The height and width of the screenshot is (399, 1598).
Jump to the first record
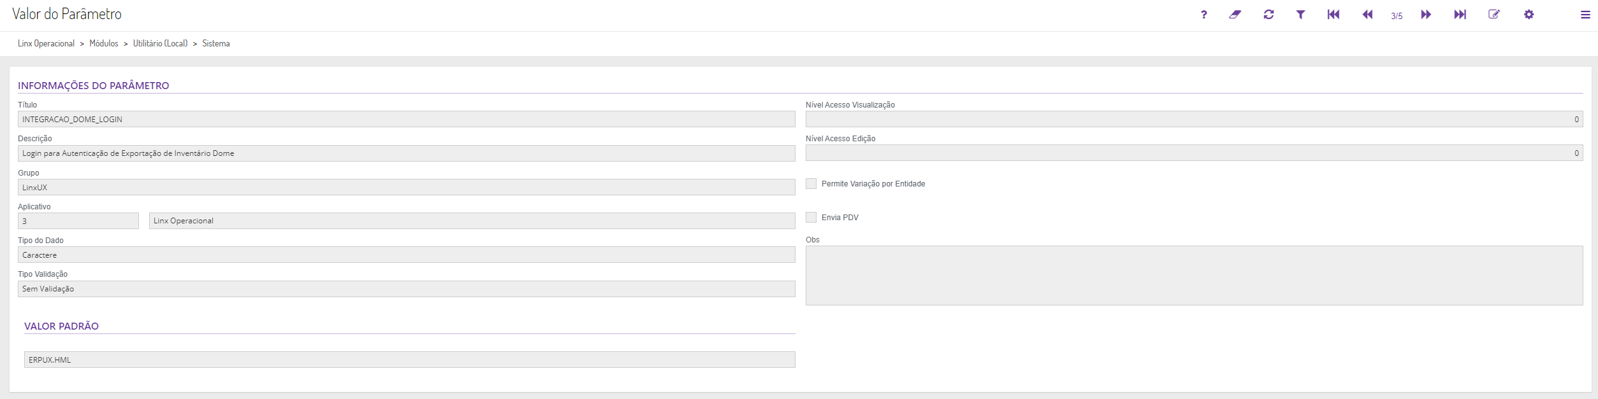click(x=1333, y=15)
